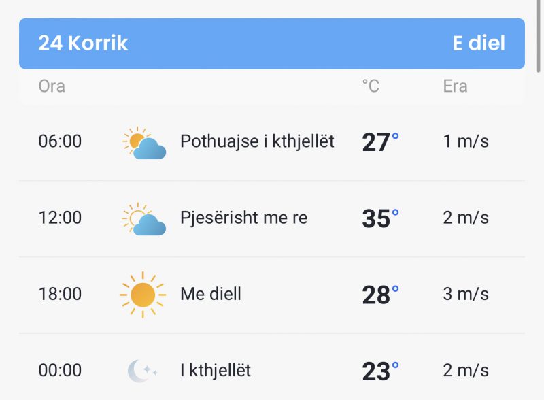The image size is (544, 400).
Task: Select the 24 Korrik date header
Action: (x=83, y=43)
